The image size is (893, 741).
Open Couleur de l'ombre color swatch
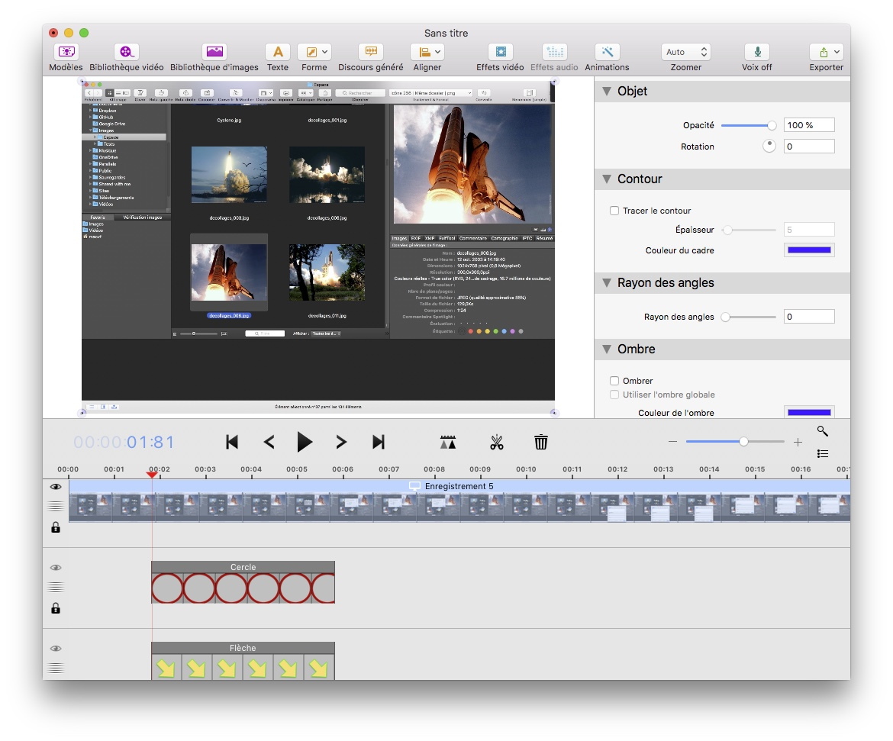coord(809,412)
